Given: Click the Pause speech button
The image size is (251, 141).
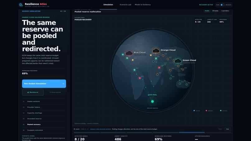Looking at the screenshot, I should point(55,92).
